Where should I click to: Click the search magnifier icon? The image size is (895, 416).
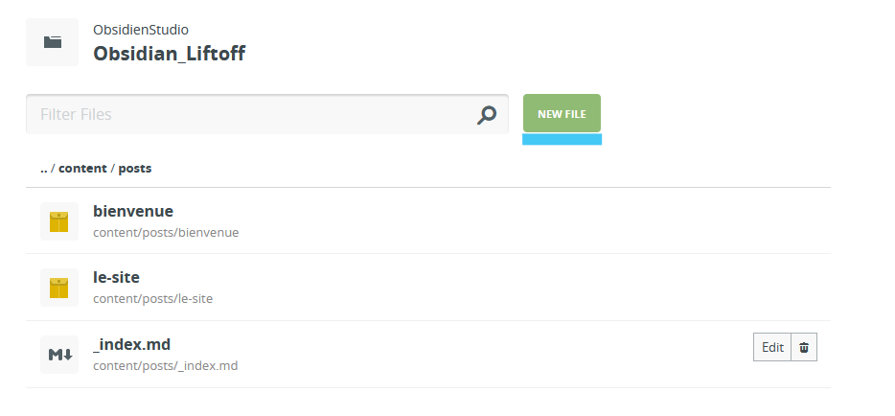[487, 115]
